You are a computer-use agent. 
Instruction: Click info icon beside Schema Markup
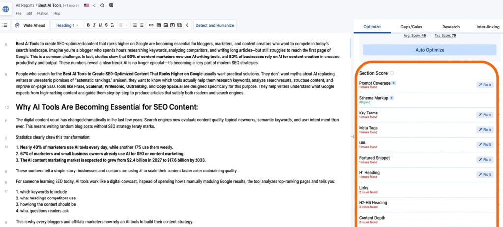tap(391, 98)
